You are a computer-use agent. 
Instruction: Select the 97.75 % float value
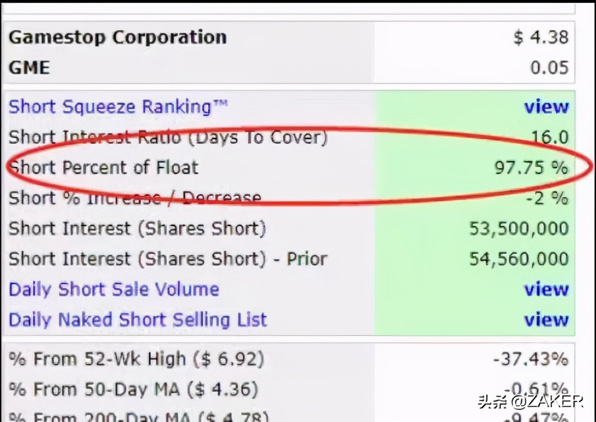(x=531, y=168)
